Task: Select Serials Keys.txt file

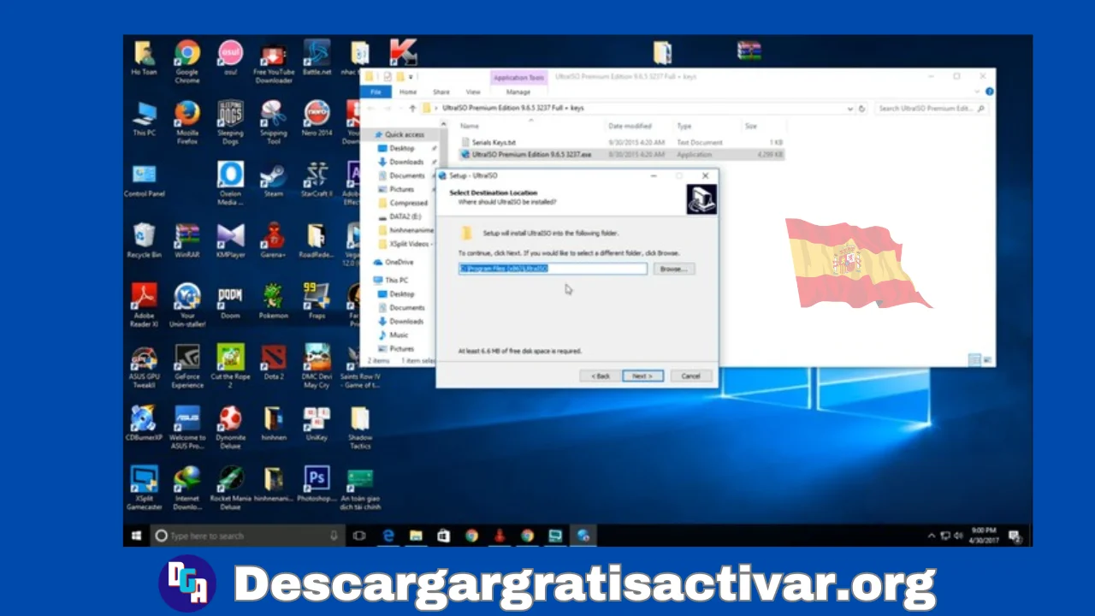Action: tap(494, 142)
